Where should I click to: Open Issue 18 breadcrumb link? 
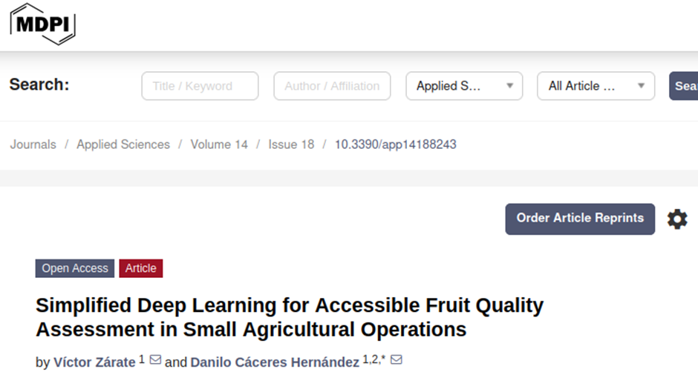291,144
